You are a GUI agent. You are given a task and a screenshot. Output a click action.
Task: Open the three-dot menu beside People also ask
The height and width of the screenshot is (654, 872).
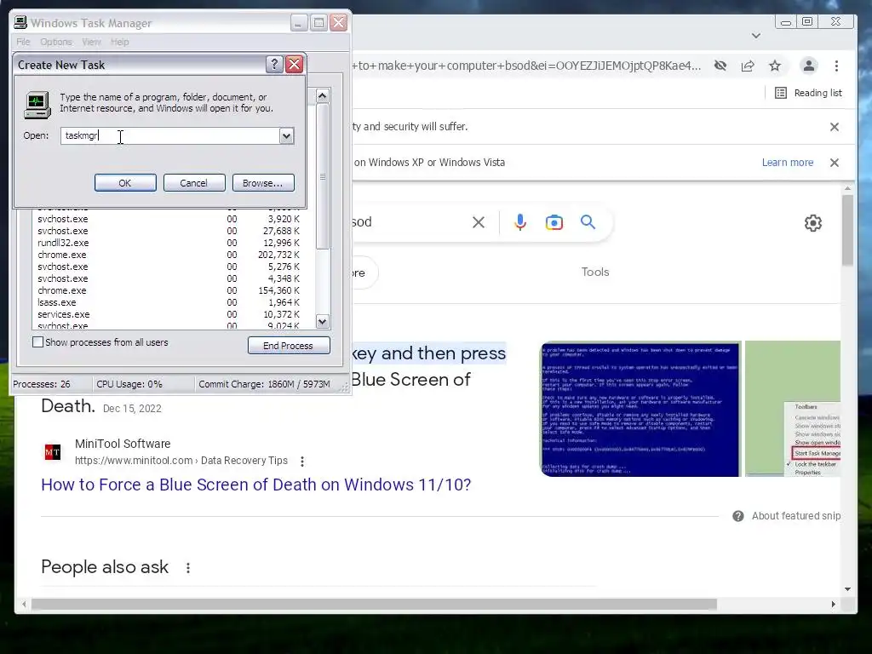coord(188,567)
